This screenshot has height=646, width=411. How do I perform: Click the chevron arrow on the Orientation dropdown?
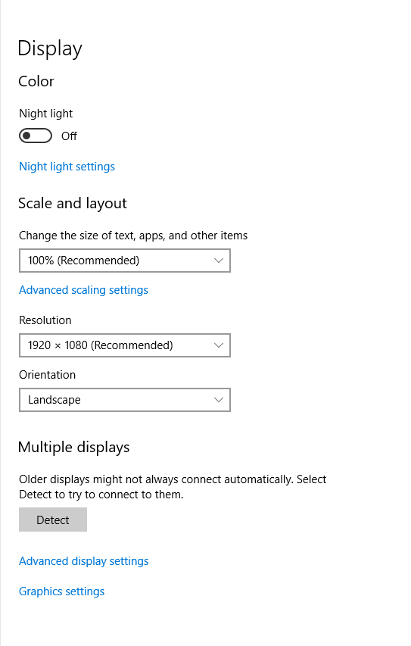pos(219,400)
